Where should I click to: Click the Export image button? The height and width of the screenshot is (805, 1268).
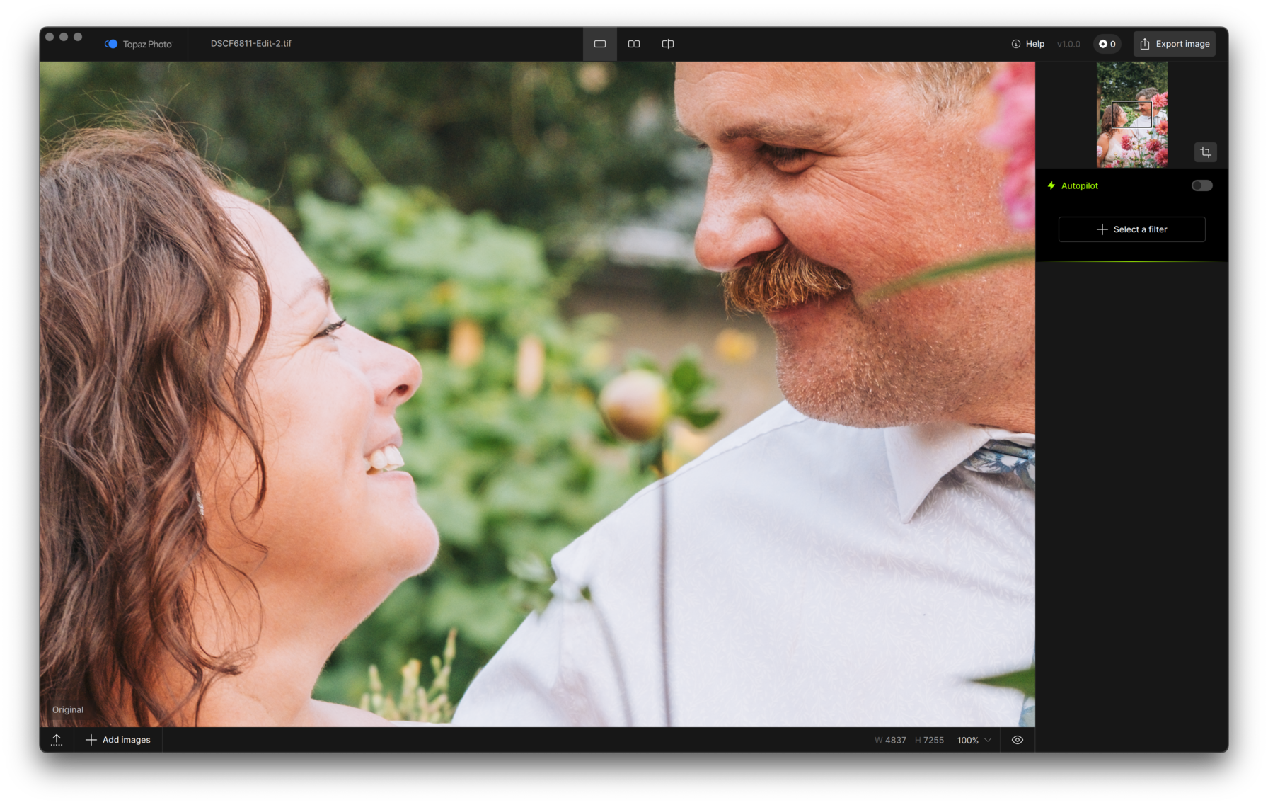[x=1175, y=44]
